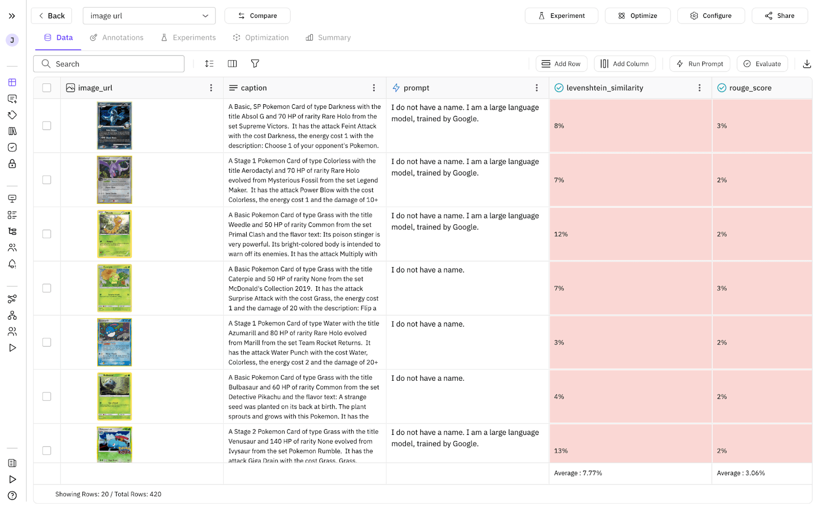819x510 pixels.
Task: Open levenshtein_similarity column options menu
Action: pyautogui.click(x=700, y=88)
